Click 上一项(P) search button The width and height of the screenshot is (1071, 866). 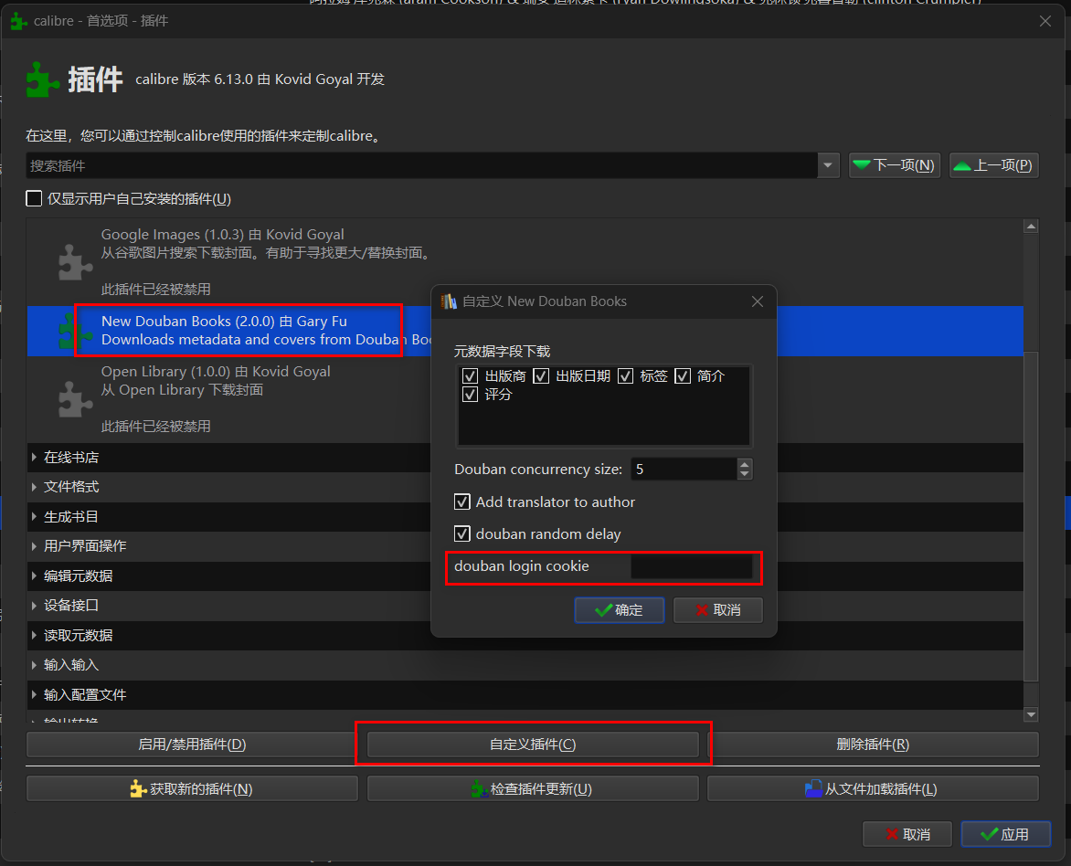(x=994, y=165)
